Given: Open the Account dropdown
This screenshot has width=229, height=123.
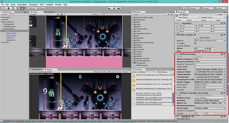Looking at the screenshot, I should tap(194, 9).
